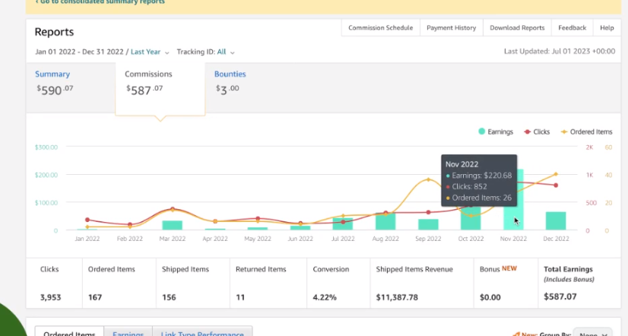Image resolution: width=628 pixels, height=336 pixels.
Task: Click the Conversion value 4.22%
Action: click(x=325, y=297)
